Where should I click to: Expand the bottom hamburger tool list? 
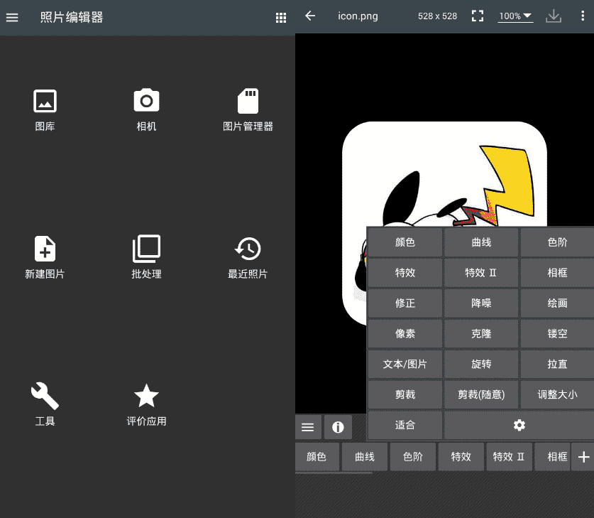308,427
